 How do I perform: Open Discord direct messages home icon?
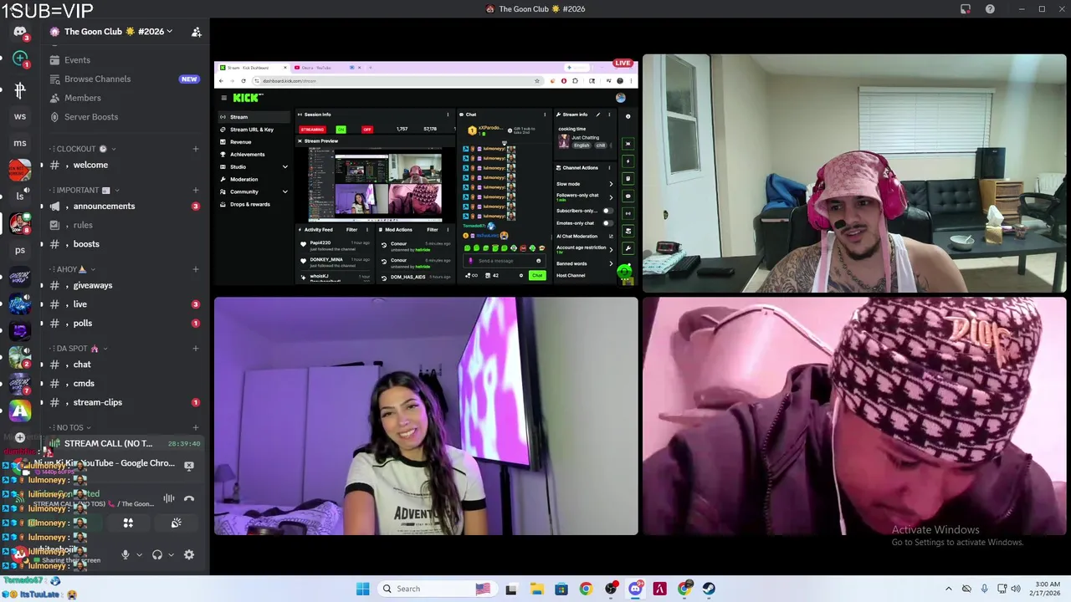(20, 32)
